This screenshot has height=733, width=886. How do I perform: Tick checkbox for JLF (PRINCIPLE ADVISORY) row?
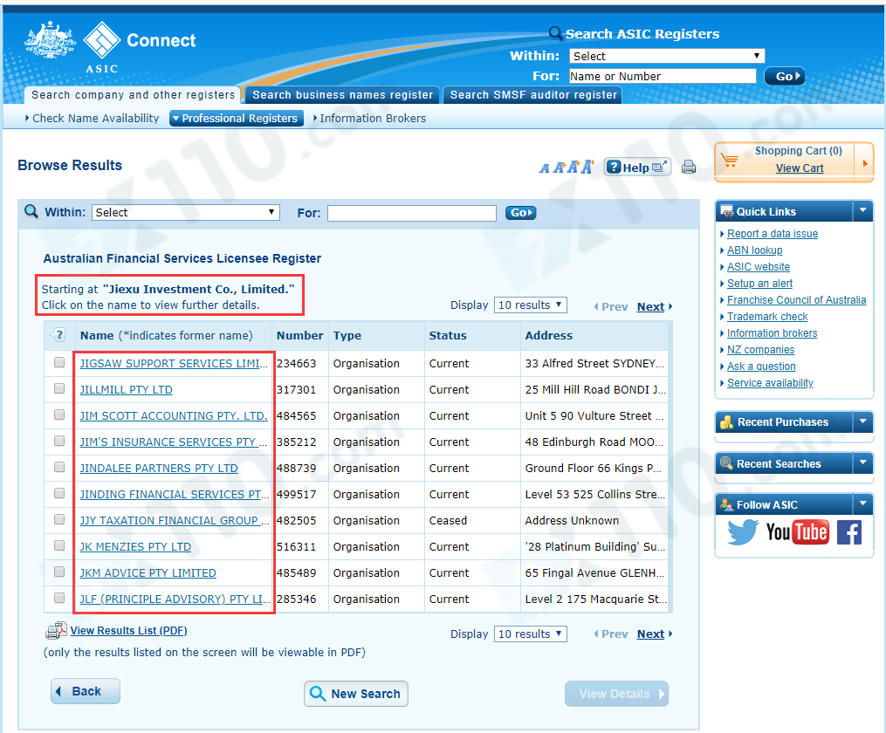[59, 598]
